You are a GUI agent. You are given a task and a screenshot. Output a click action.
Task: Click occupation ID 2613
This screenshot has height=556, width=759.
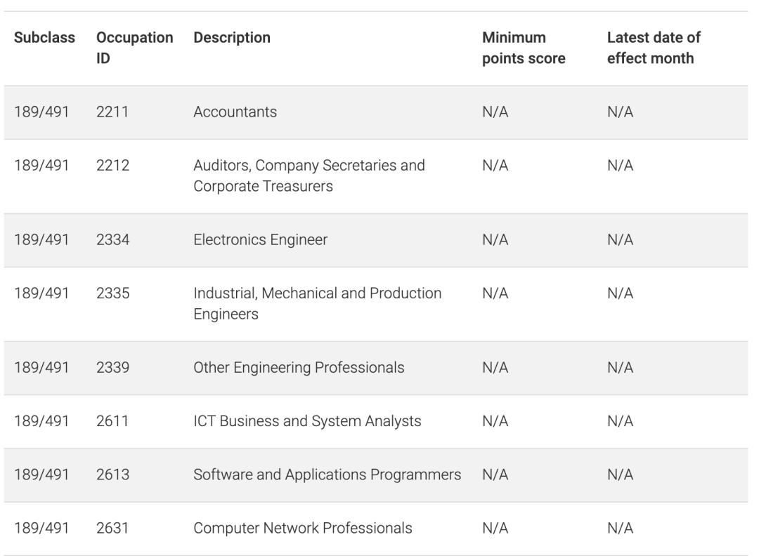point(112,475)
